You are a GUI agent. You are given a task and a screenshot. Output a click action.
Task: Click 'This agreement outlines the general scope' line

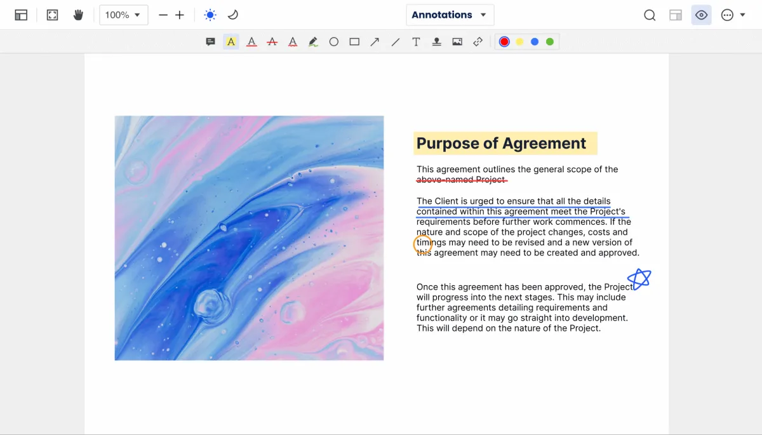(x=518, y=170)
